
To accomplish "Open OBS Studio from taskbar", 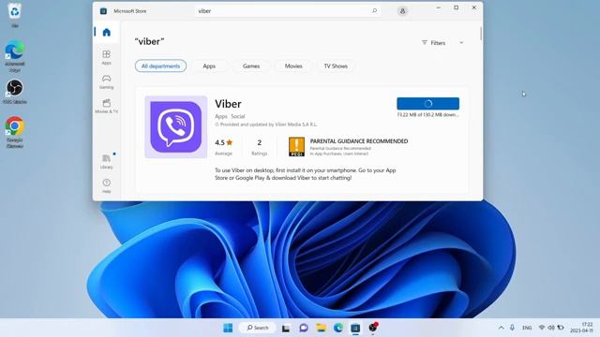I will point(373,328).
